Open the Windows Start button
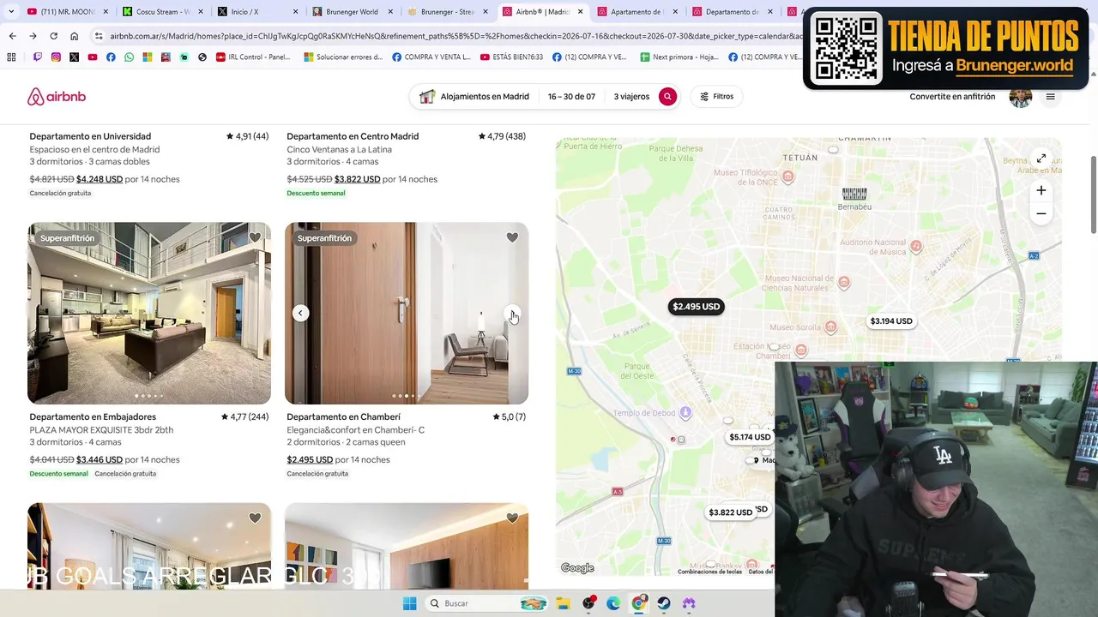1098x617 pixels. click(410, 603)
